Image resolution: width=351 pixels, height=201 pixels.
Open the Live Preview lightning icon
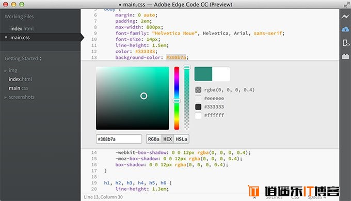(x=345, y=17)
